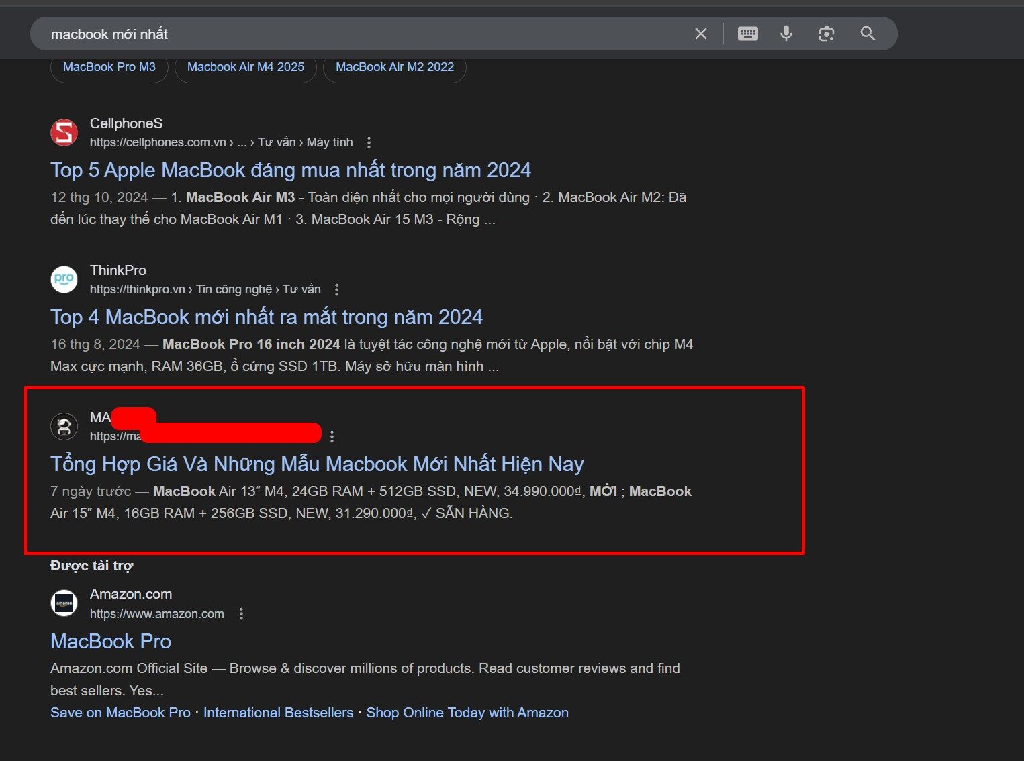The height and width of the screenshot is (761, 1024).
Task: Click the CellphoneS site name
Action: tap(126, 123)
